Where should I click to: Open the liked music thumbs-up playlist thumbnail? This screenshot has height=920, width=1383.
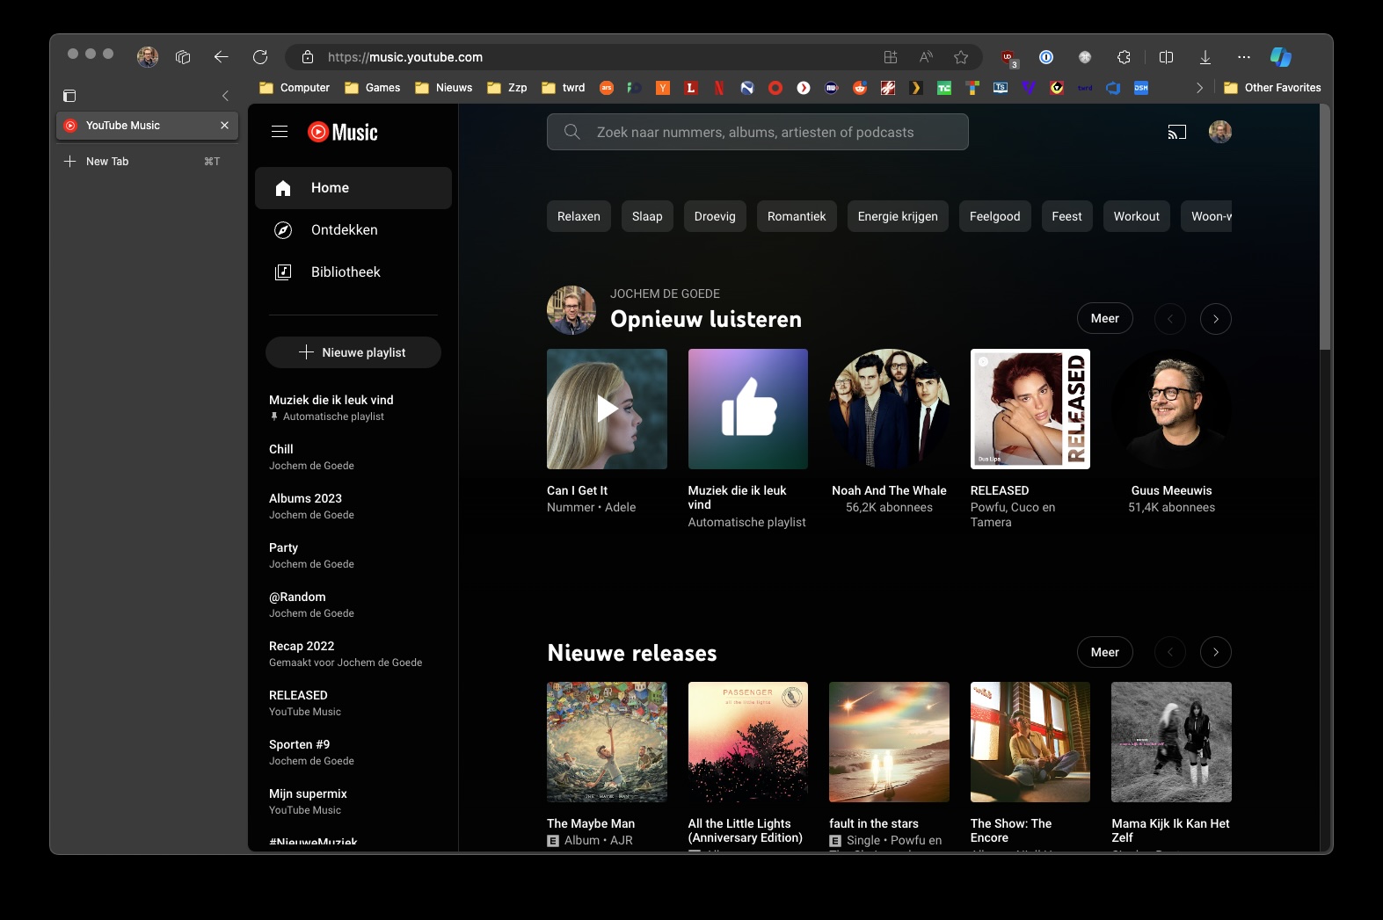click(748, 409)
